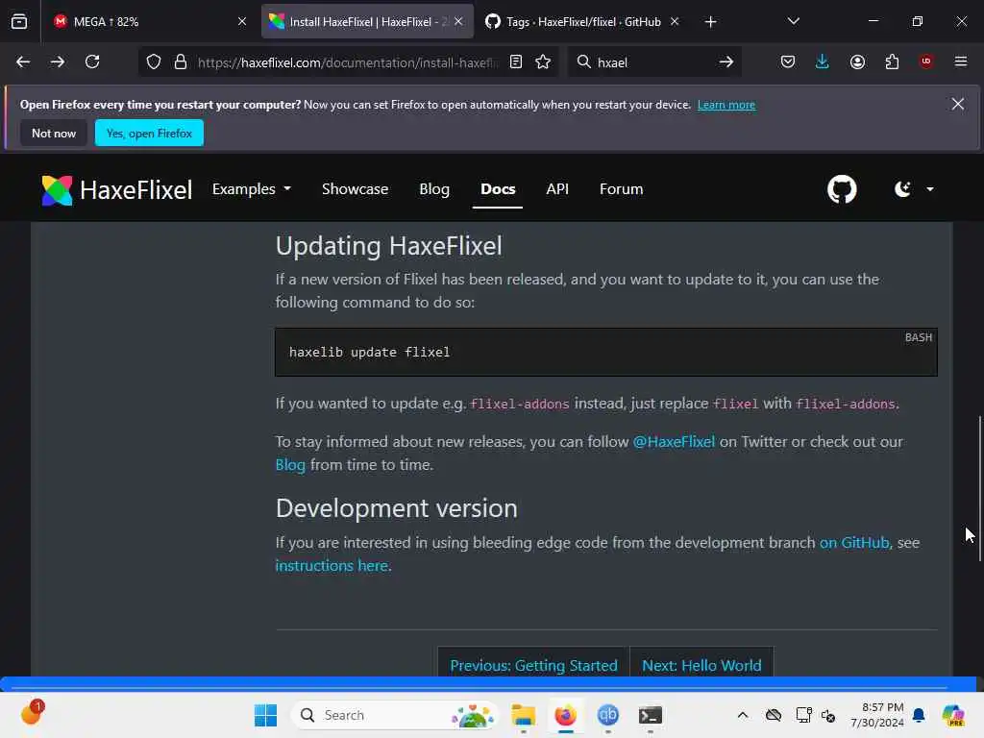
Task: Bookmark this page with the star icon
Action: coord(544,62)
